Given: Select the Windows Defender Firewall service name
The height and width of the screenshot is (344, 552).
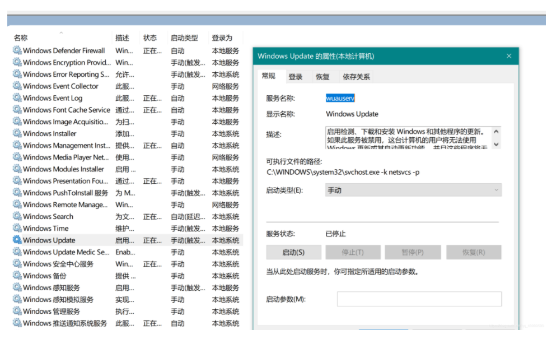Looking at the screenshot, I should 64,50.
